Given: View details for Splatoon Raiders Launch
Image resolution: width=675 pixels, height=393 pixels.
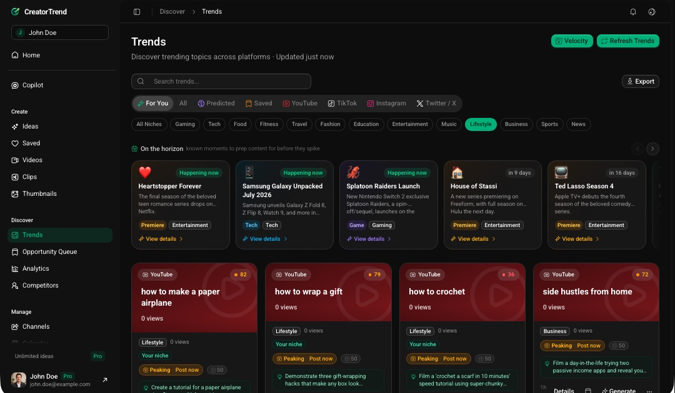Looking at the screenshot, I should point(369,239).
